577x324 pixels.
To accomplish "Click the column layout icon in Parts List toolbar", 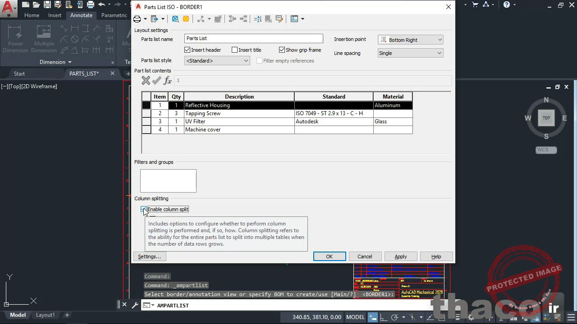I will click(x=294, y=19).
